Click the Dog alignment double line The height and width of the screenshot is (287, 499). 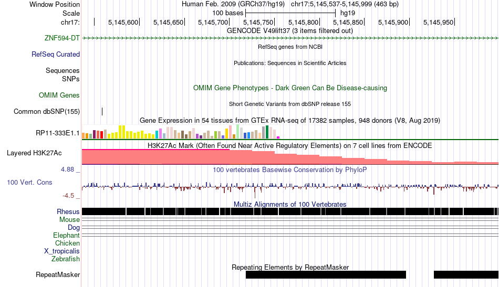tap(290, 228)
